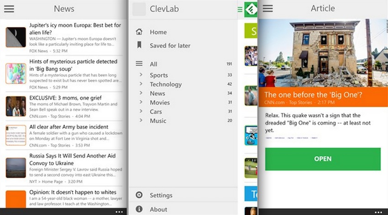The height and width of the screenshot is (215, 388).
Task: Tap the colorful particle article thumbnail
Action: 16,73
